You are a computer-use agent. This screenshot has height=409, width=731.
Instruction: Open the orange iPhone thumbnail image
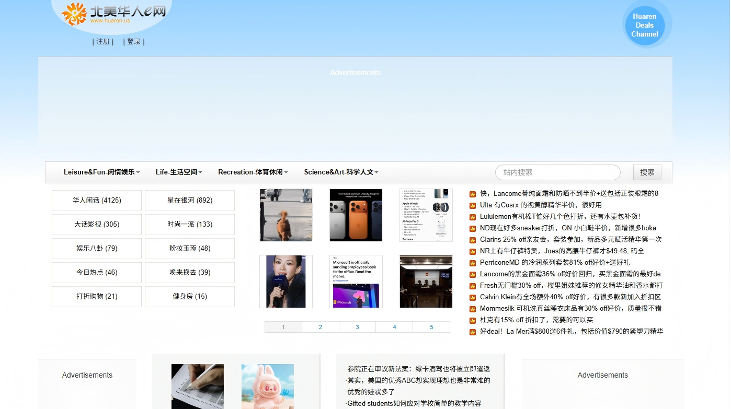pos(356,215)
